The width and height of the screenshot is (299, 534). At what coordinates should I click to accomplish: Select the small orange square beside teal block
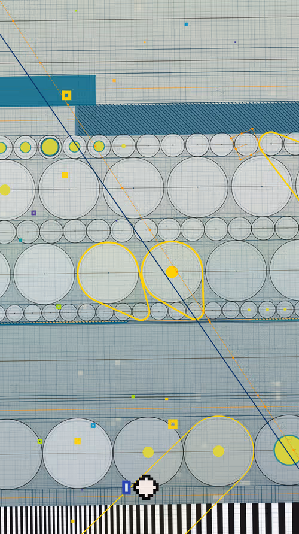pos(114,81)
